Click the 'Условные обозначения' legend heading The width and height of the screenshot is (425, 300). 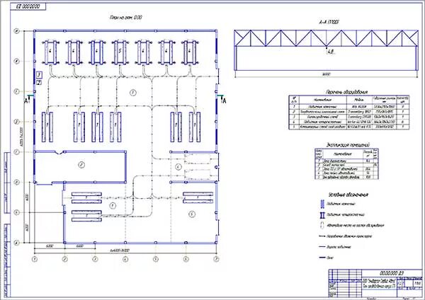348,195
